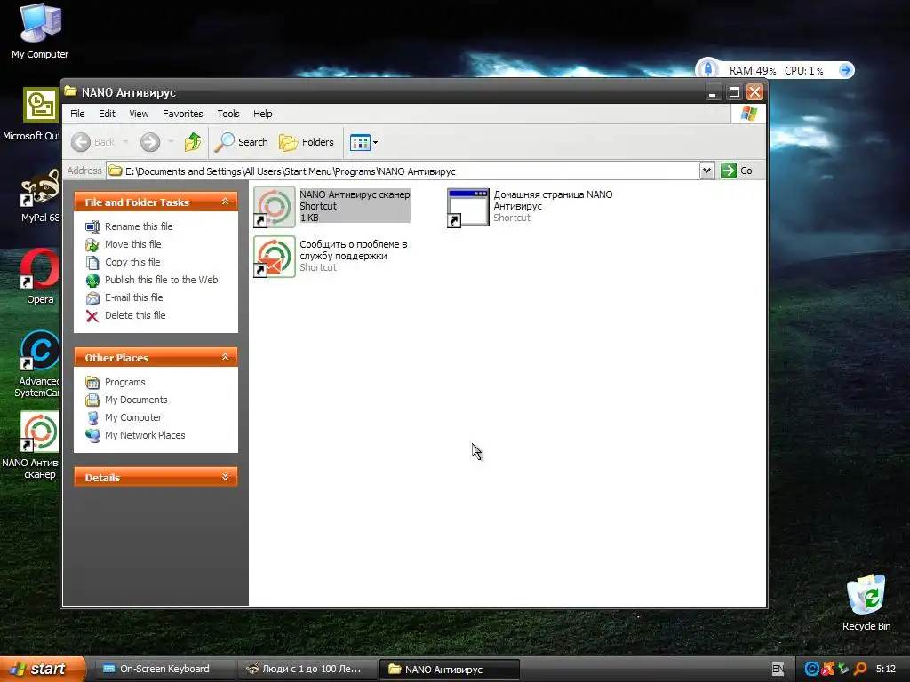Go to My Computer in Other Places
Viewport: 910px width, 682px height.
pyautogui.click(x=123, y=417)
